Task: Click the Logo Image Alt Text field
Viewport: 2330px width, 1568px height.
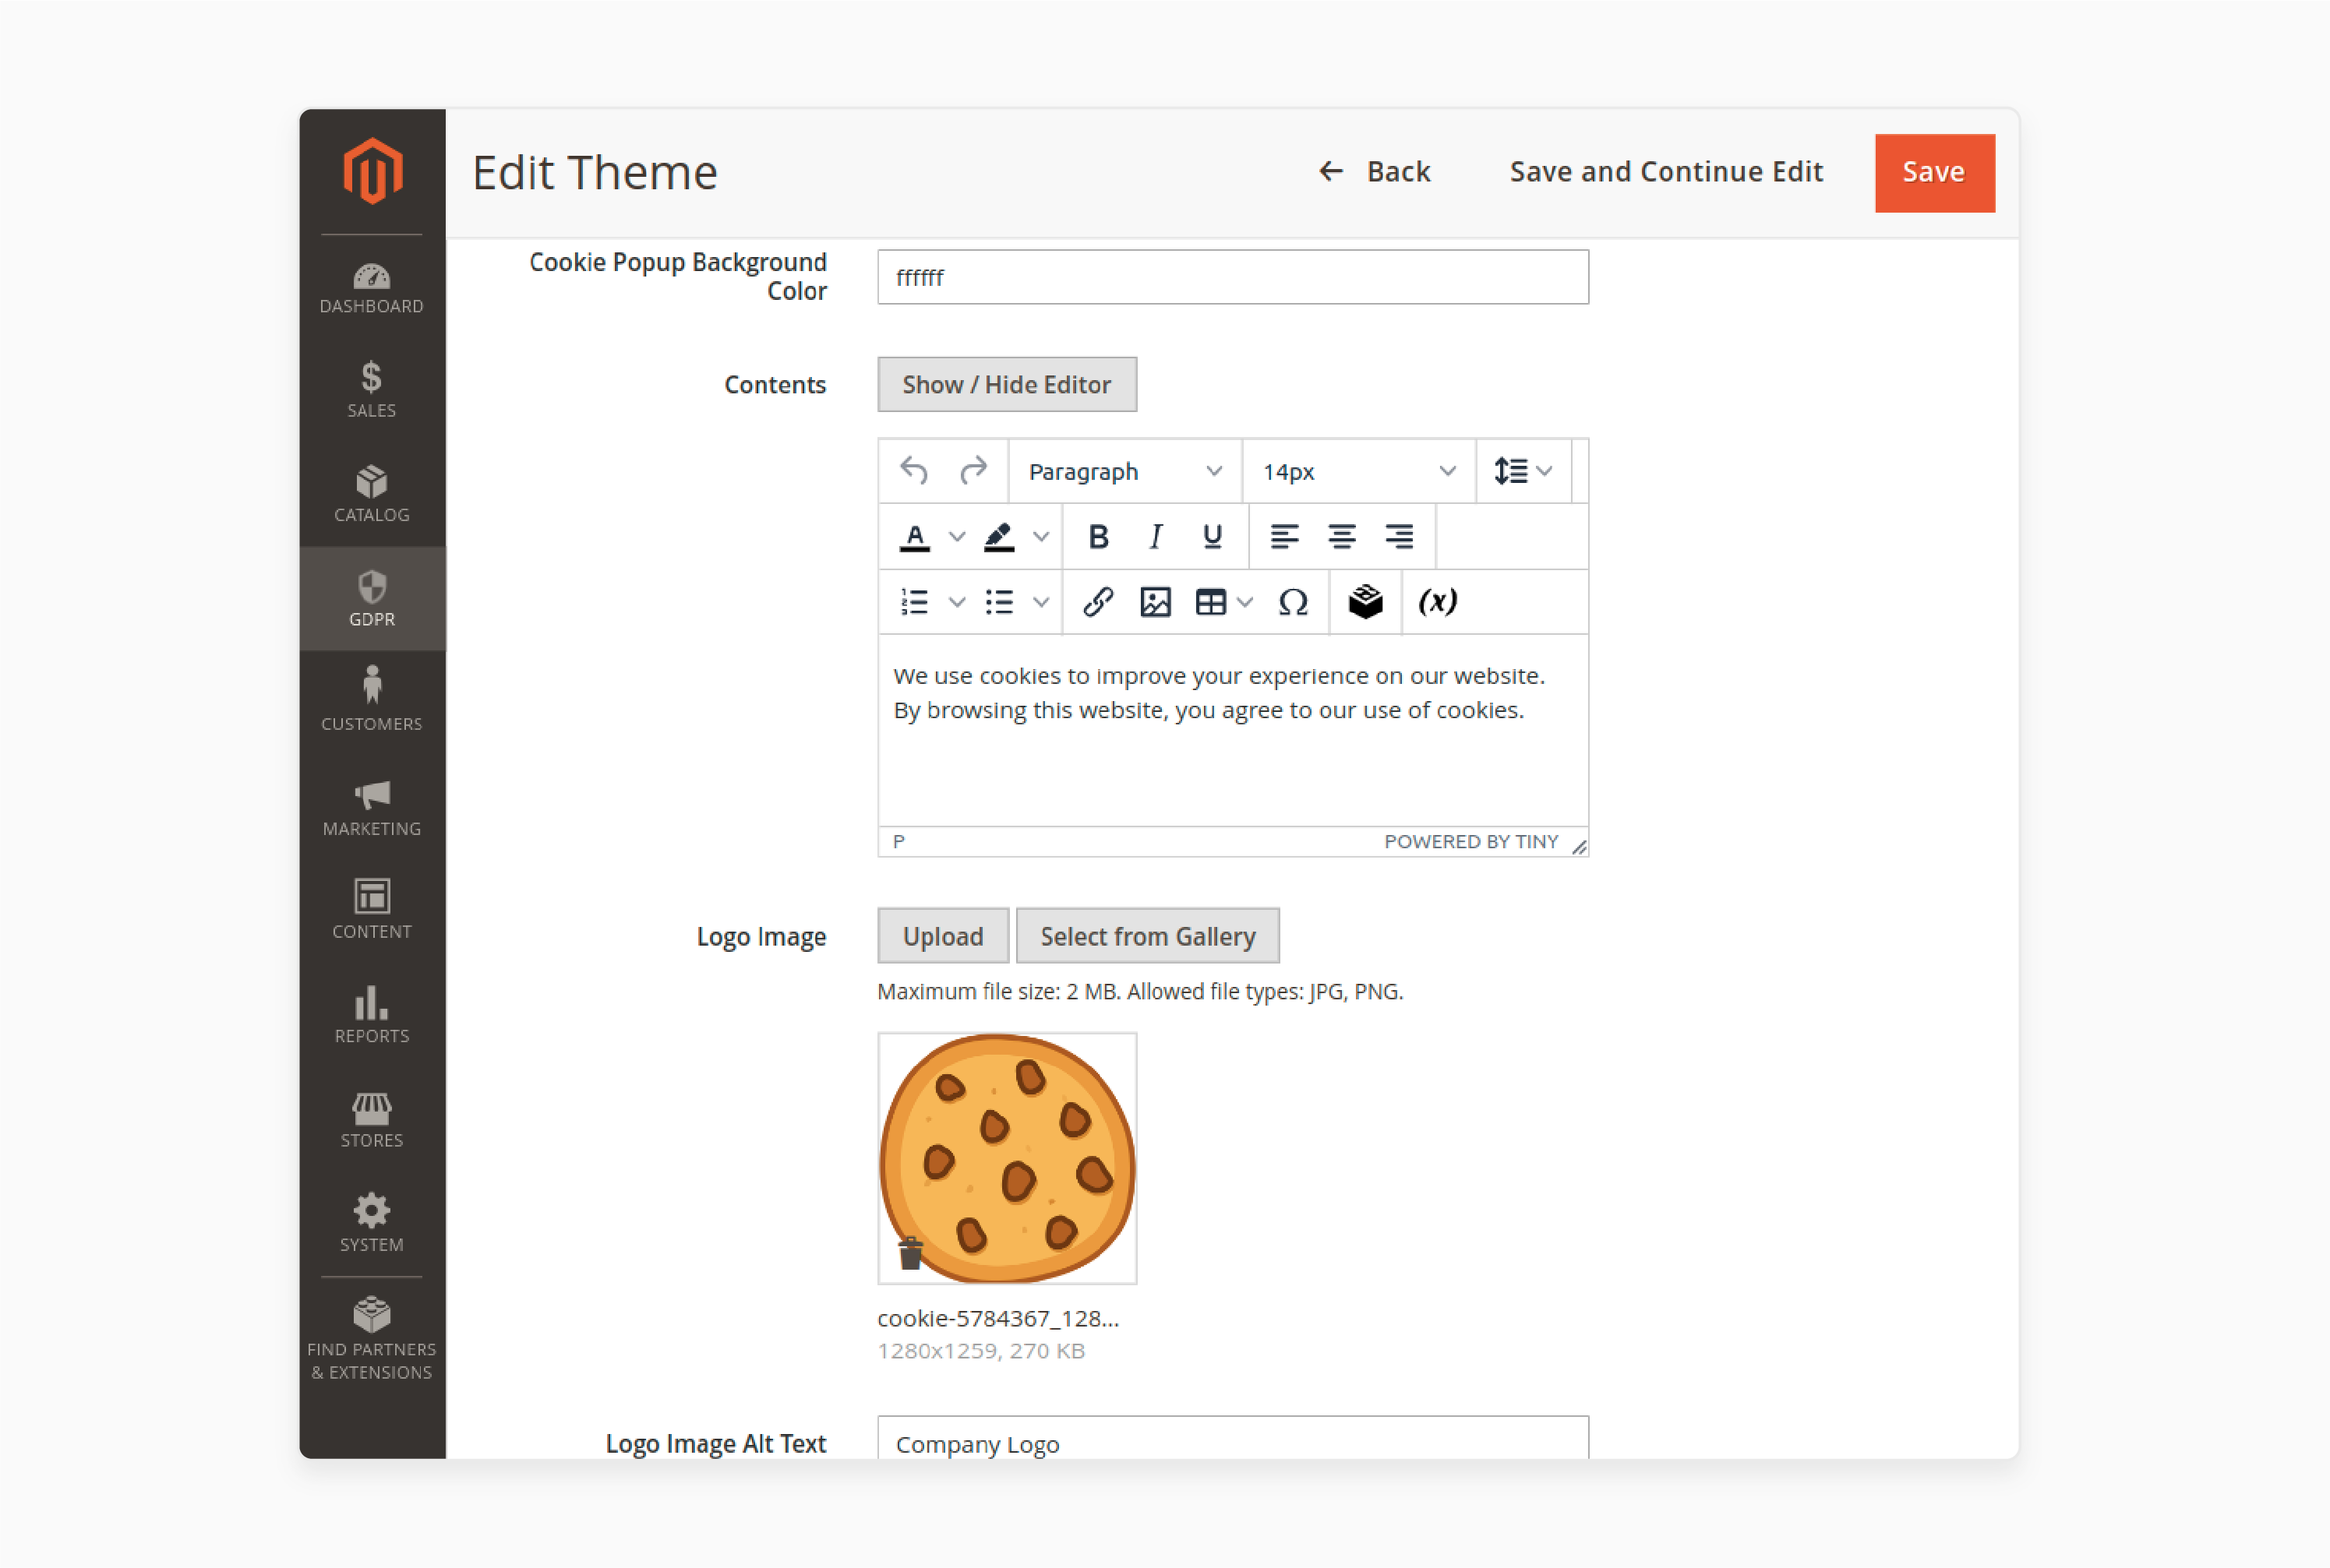Action: (x=1233, y=1437)
